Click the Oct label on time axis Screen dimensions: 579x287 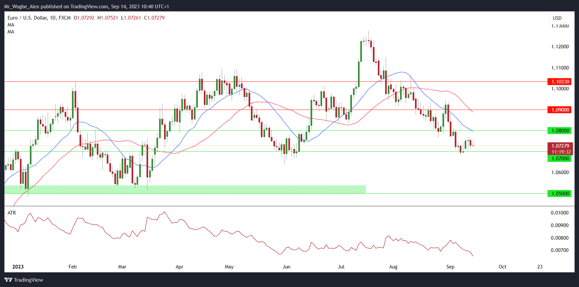click(x=502, y=267)
